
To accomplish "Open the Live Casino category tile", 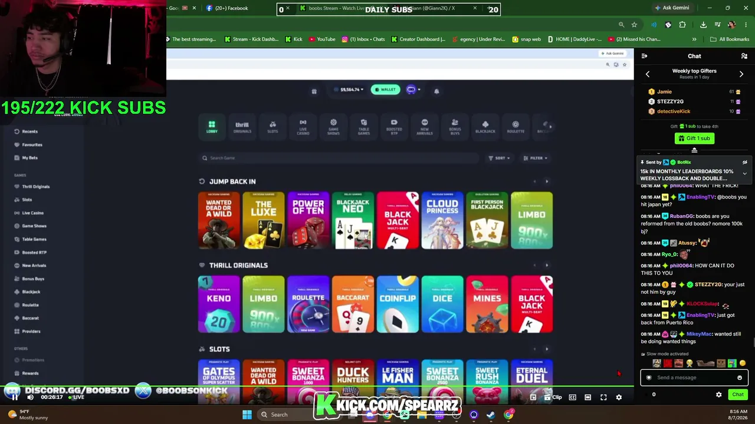I will pyautogui.click(x=303, y=127).
